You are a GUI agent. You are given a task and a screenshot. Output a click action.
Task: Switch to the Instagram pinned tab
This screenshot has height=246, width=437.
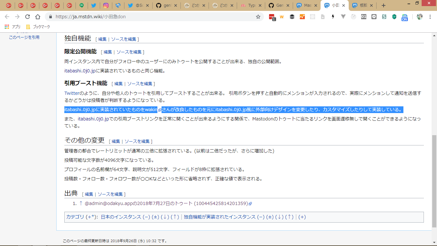click(106, 5)
